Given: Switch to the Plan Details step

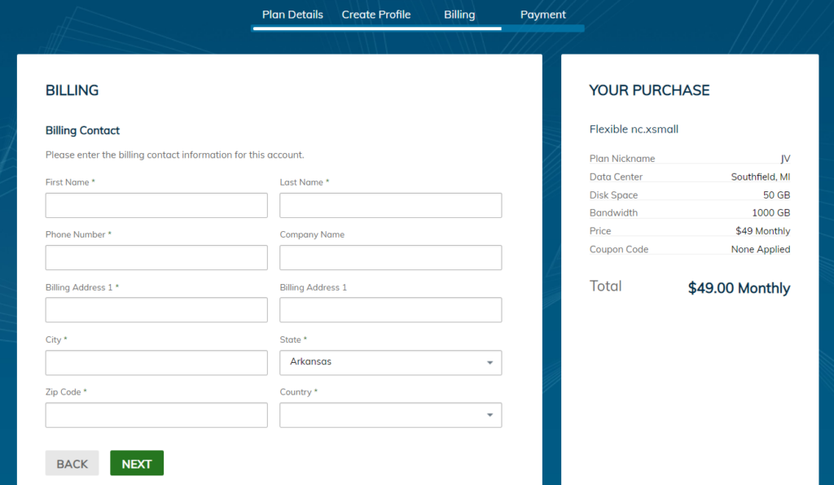Looking at the screenshot, I should pos(292,15).
